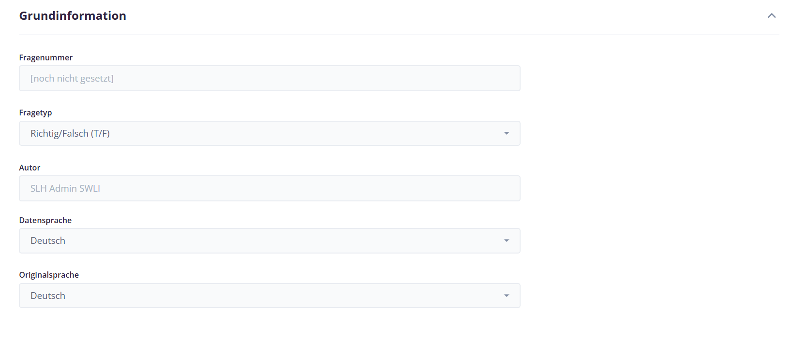Open the Fragetyp combo box
Screen dimensions: 792x339
pos(269,133)
